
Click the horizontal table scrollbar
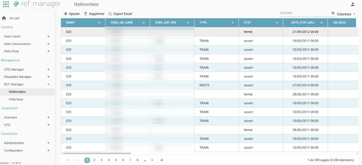[x=97, y=153]
